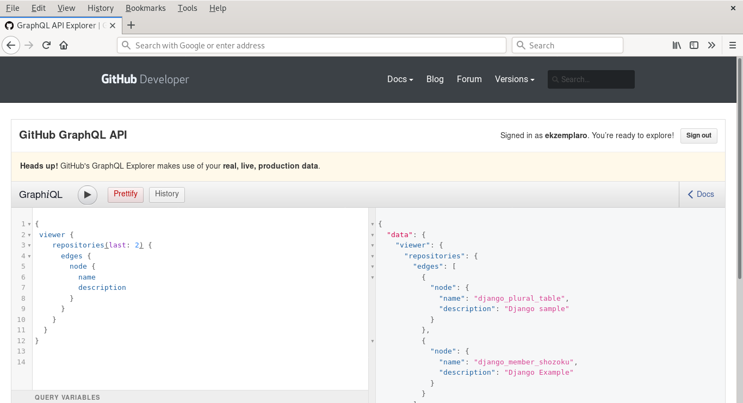743x403 pixels.
Task: Click the GraphiQL title label
Action: (41, 195)
